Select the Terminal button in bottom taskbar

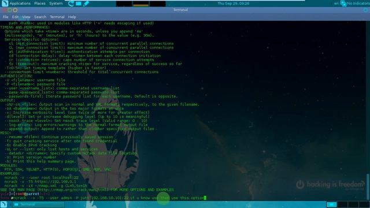(39, 205)
